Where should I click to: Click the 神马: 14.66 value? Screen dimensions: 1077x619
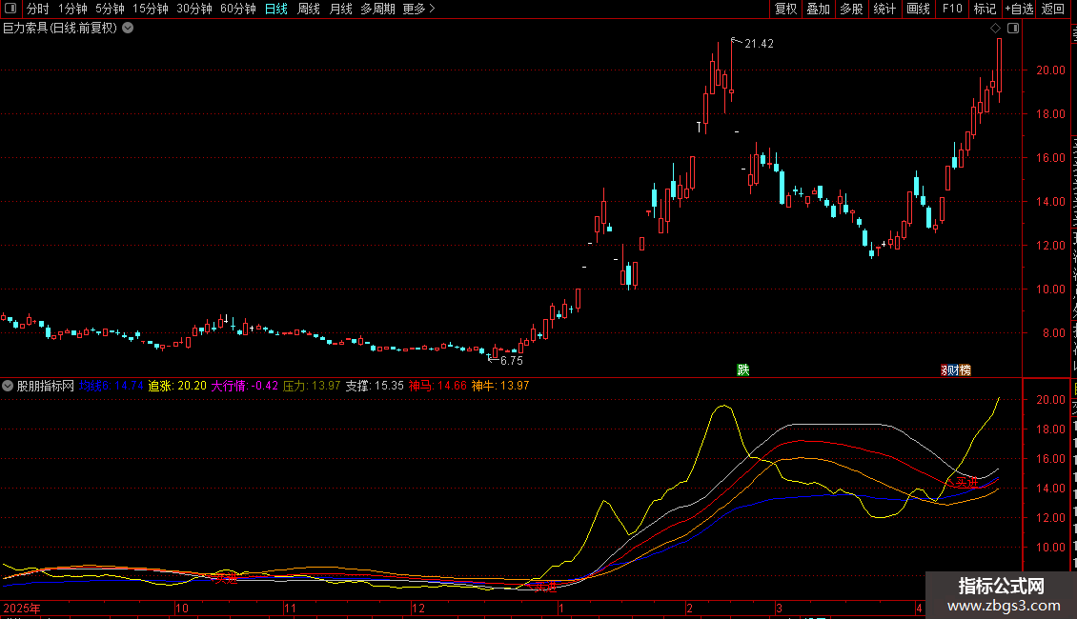[x=437, y=386]
